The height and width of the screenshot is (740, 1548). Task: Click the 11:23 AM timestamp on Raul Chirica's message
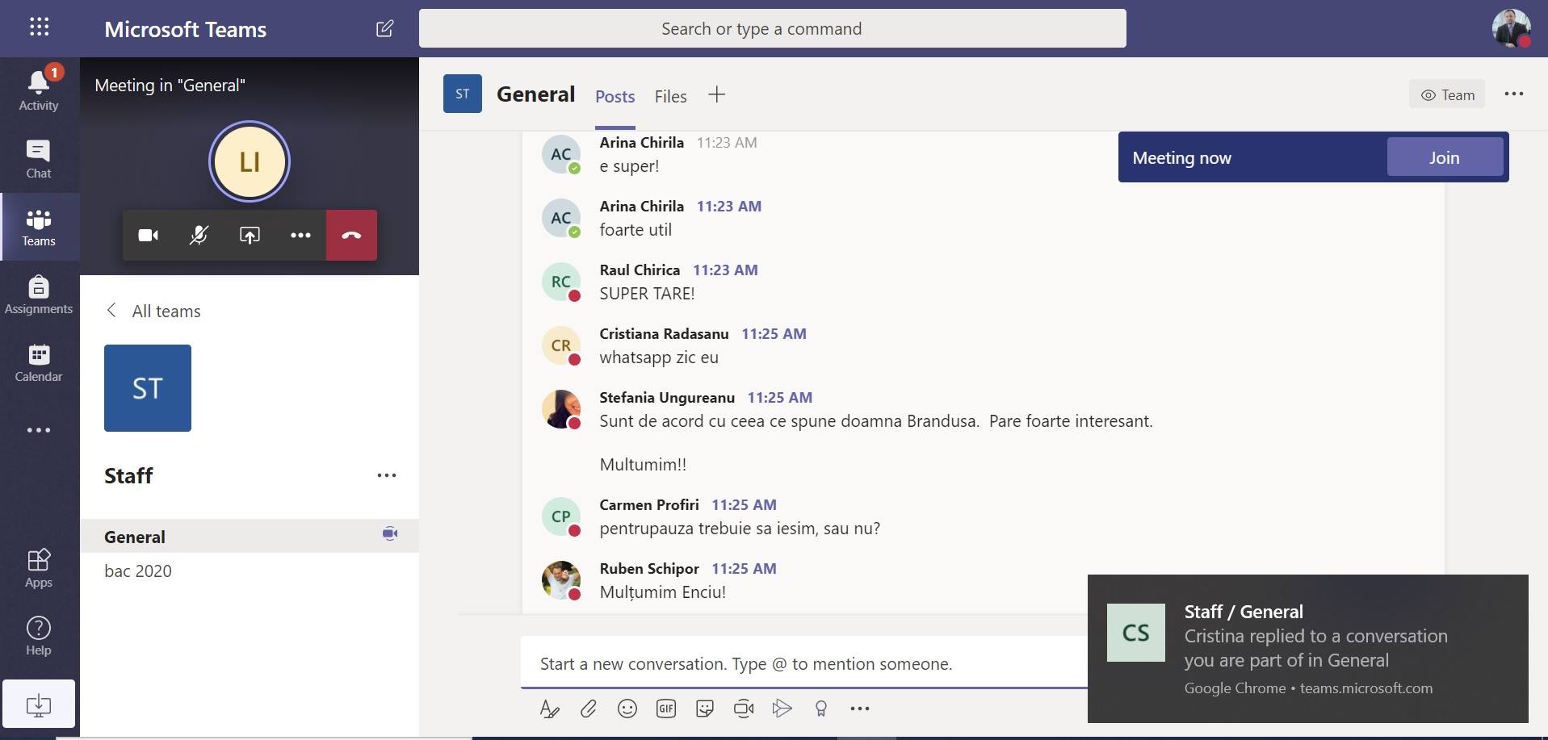click(x=725, y=270)
